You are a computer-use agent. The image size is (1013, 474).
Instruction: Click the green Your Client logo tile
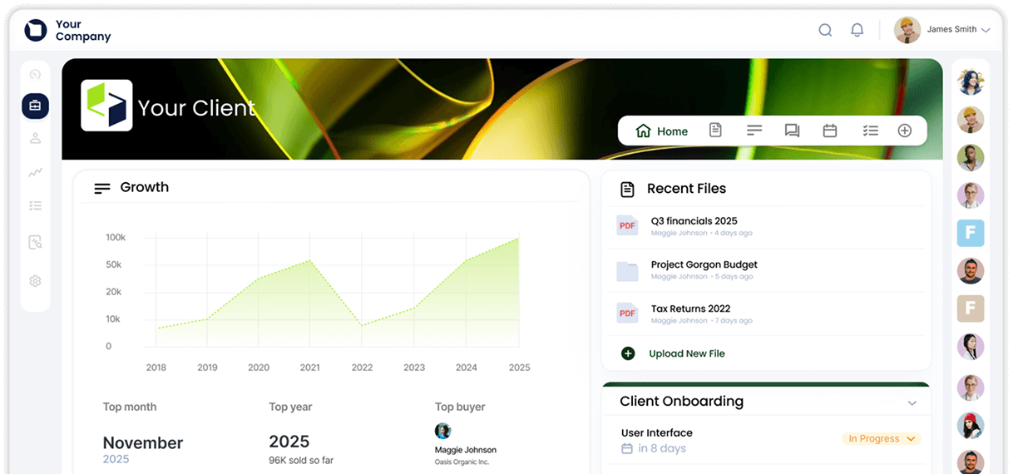tap(106, 106)
